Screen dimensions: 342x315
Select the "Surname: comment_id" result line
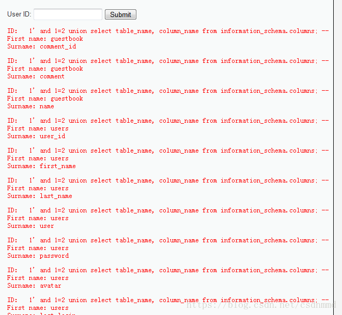pyautogui.click(x=42, y=46)
